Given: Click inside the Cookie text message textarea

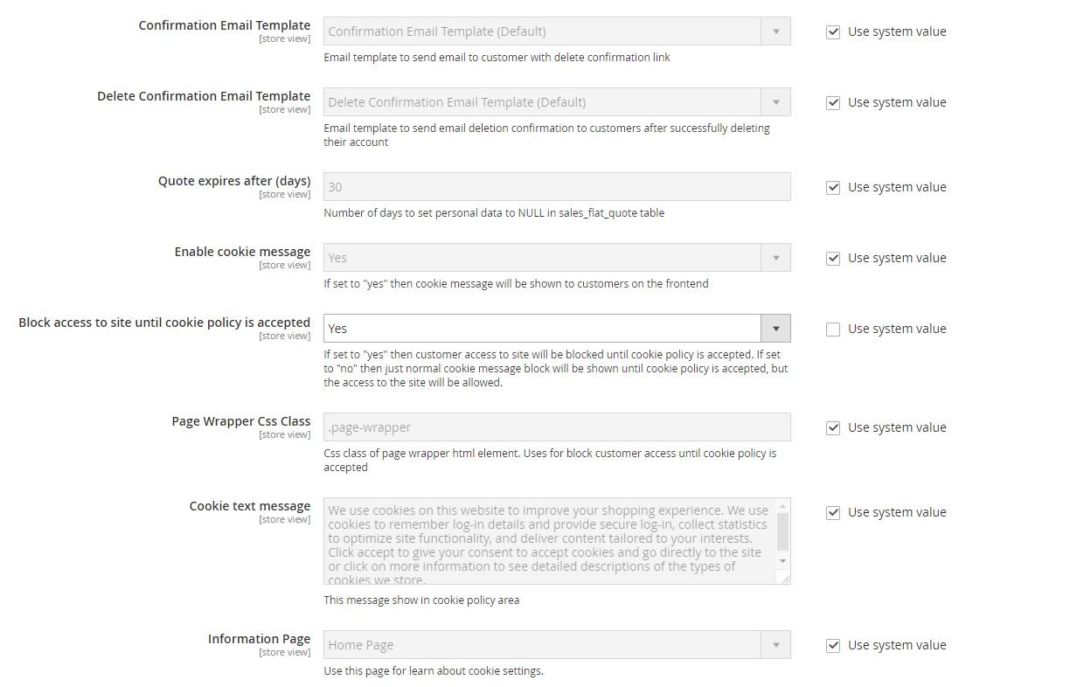Looking at the screenshot, I should (549, 542).
